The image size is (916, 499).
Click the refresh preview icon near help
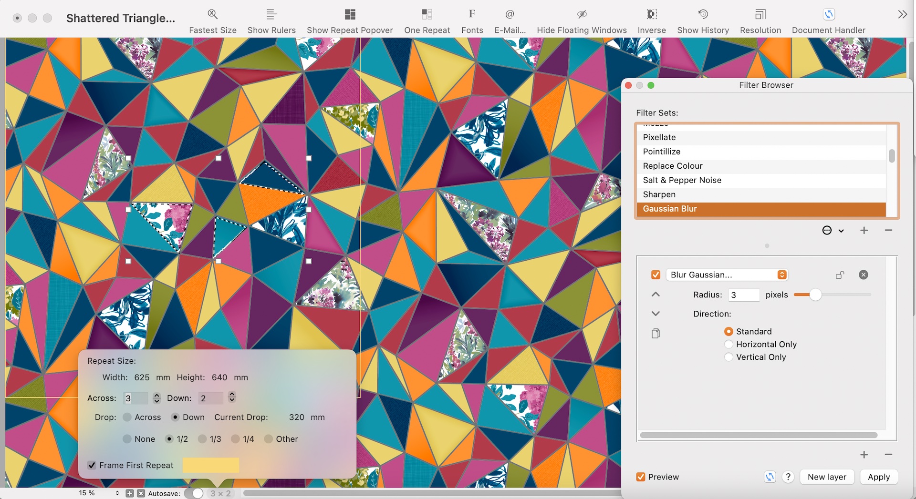[x=770, y=477]
